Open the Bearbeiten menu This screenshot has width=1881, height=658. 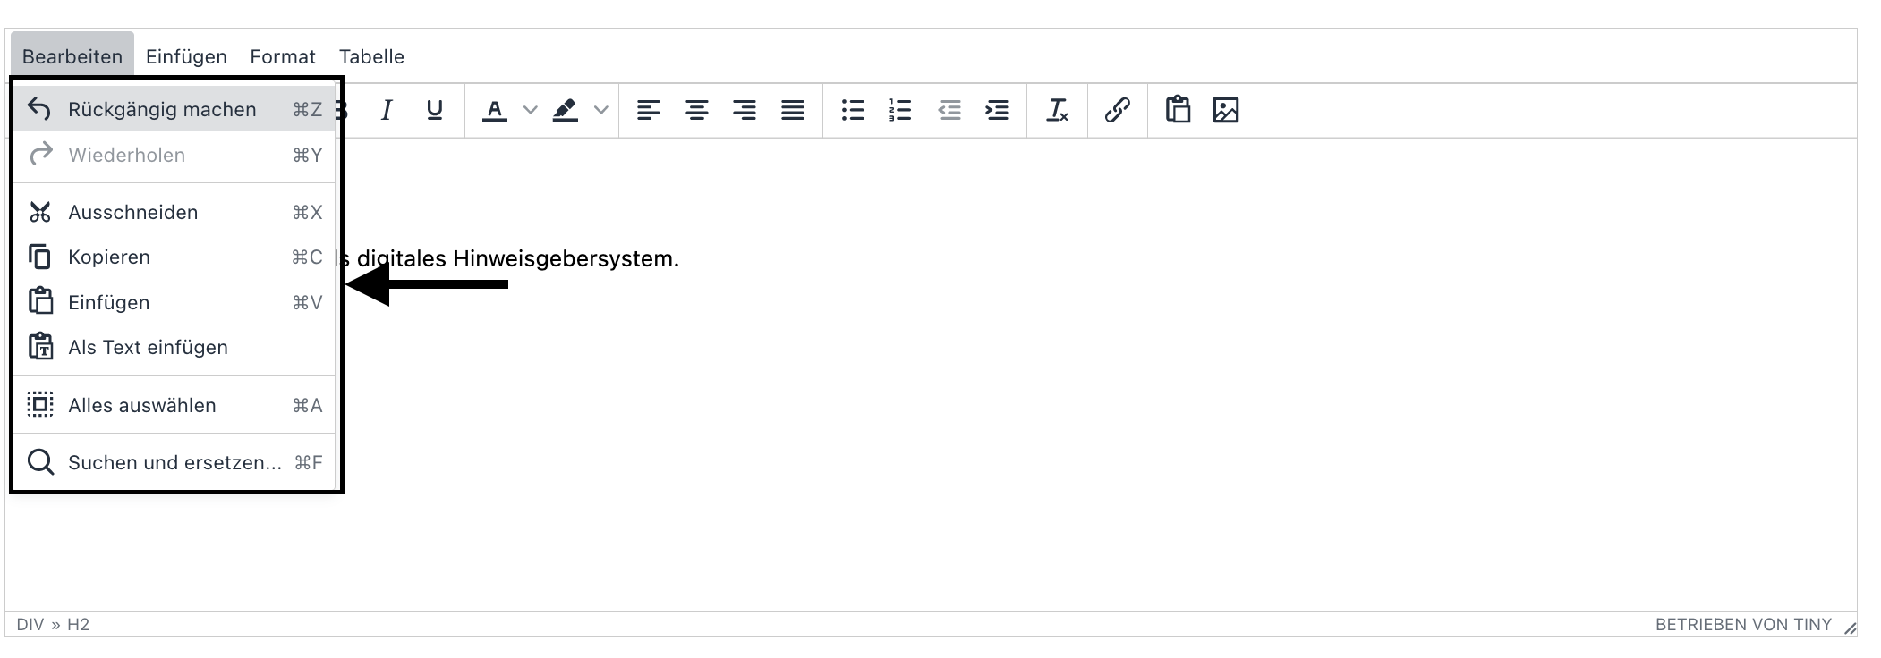tap(72, 56)
